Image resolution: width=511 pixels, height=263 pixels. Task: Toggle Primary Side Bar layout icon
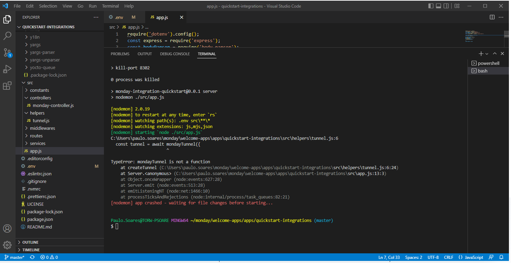click(x=431, y=6)
